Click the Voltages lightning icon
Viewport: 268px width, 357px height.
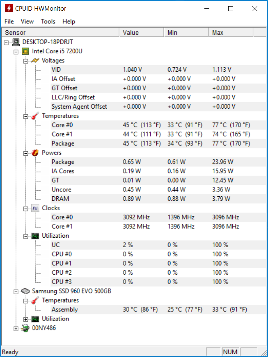pos(35,61)
